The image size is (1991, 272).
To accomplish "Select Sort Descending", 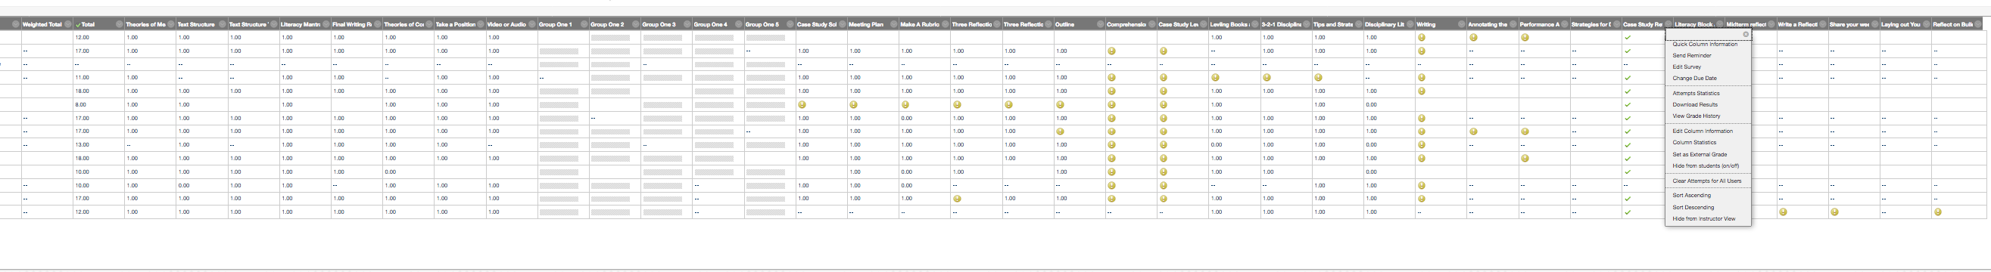I will [1693, 207].
